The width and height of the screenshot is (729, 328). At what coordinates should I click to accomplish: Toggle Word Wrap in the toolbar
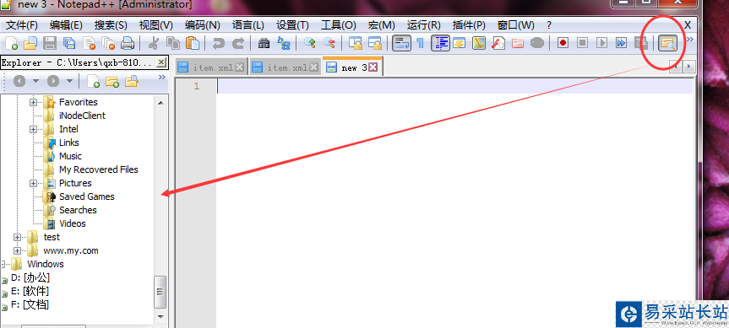pos(401,43)
